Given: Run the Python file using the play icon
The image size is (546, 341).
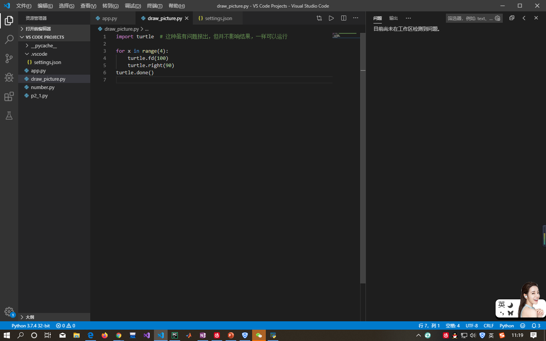Looking at the screenshot, I should click(331, 18).
